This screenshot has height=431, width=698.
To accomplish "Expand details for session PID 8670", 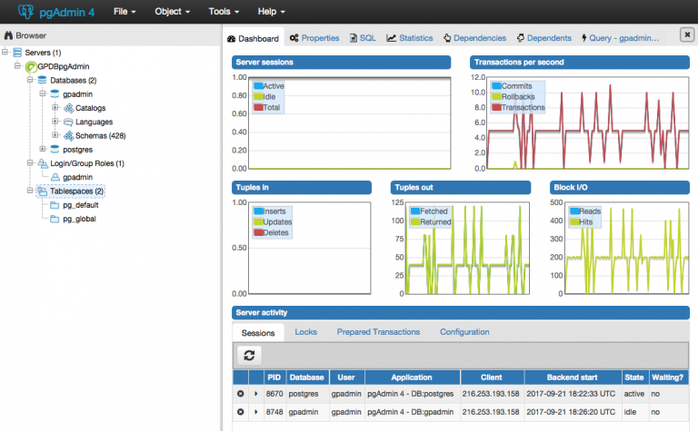I will (x=255, y=393).
